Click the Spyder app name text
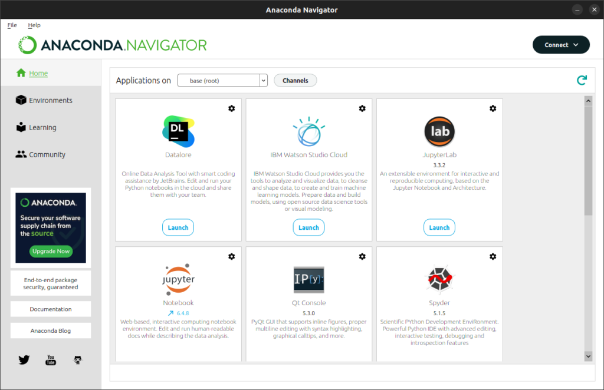Image resolution: width=604 pixels, height=390 pixels. (439, 303)
